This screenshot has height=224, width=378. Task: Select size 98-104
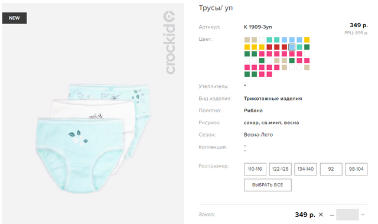coord(356,169)
